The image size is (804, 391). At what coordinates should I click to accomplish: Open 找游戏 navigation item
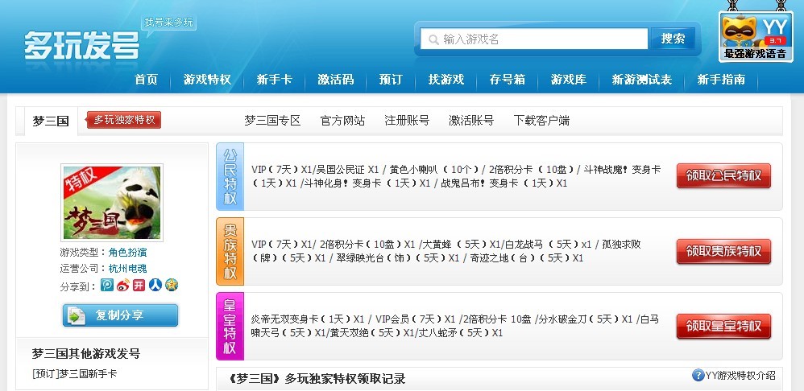coord(446,80)
